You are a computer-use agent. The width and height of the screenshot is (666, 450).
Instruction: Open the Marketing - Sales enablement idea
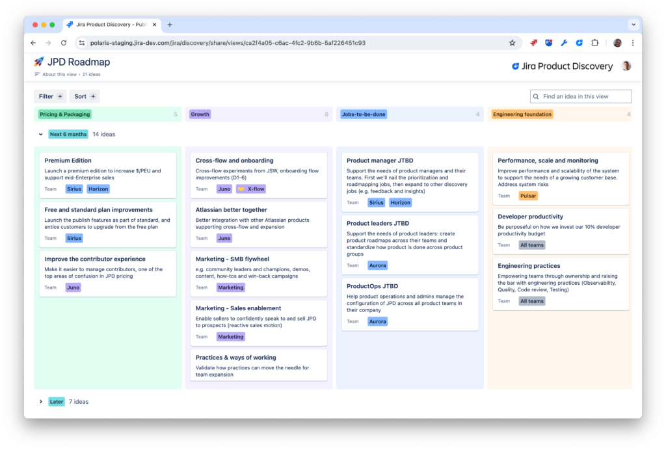click(259, 323)
